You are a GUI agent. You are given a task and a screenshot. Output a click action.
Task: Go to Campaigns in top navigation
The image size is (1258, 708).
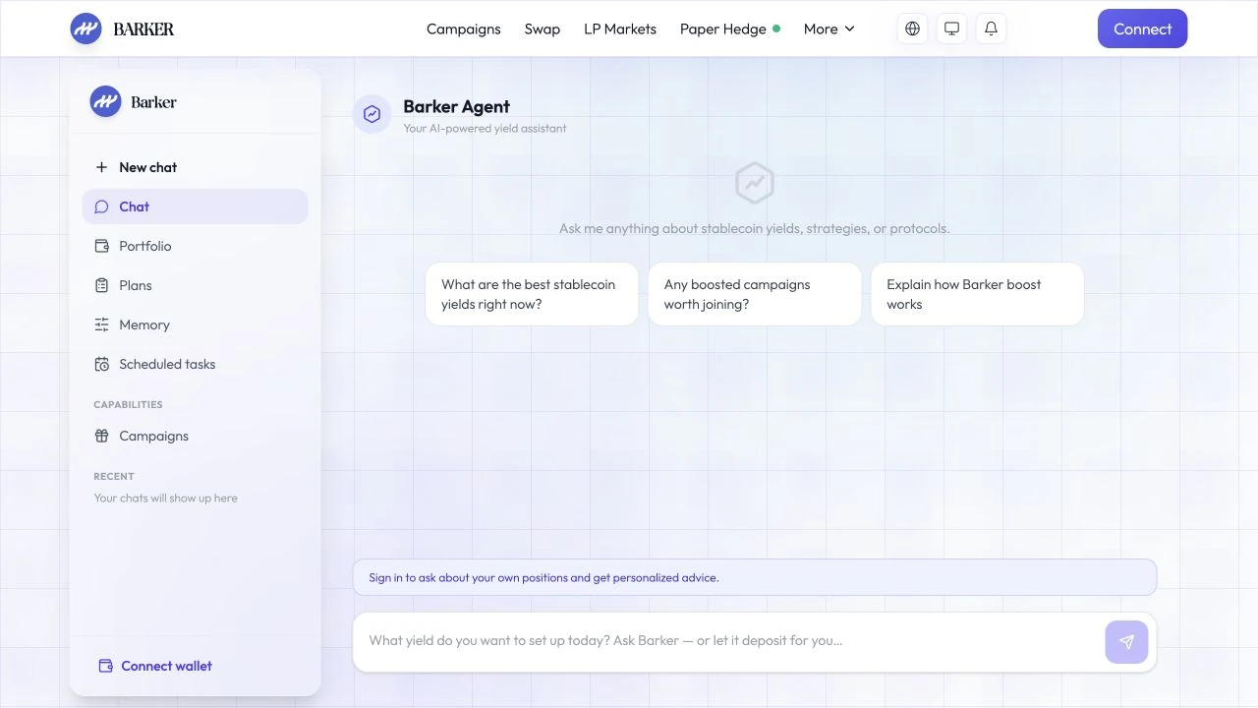point(464,29)
